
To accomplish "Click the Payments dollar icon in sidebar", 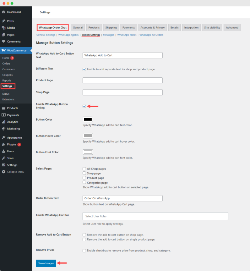I will pyautogui.click(x=4, y=115).
